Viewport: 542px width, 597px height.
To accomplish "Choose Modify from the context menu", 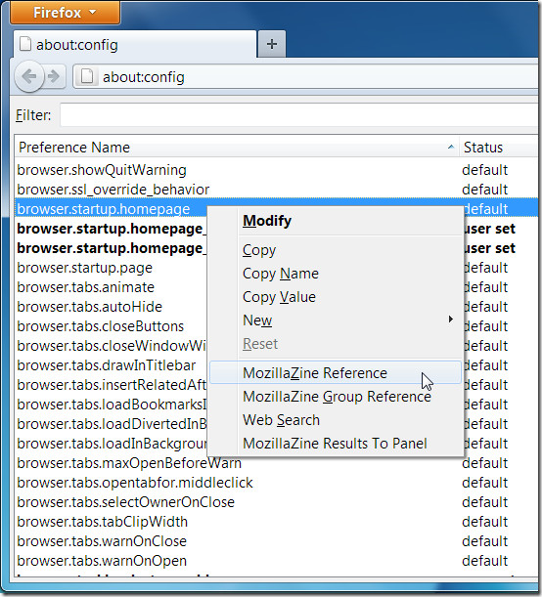I will (267, 221).
